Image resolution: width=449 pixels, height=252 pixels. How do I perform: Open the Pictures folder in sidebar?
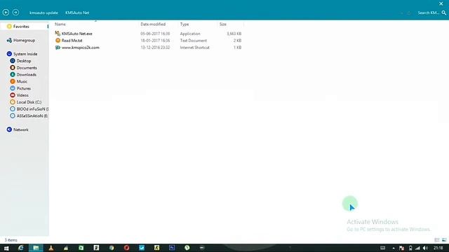23,88
